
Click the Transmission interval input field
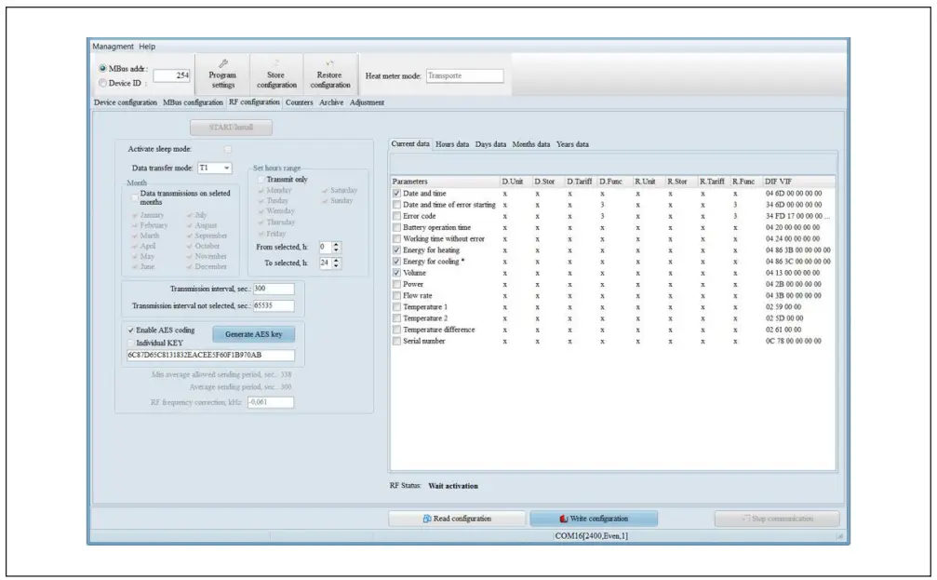273,289
